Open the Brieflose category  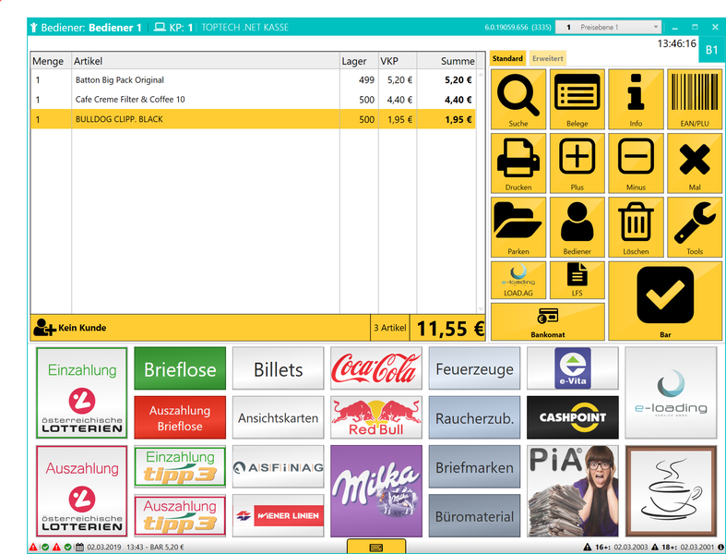(180, 368)
